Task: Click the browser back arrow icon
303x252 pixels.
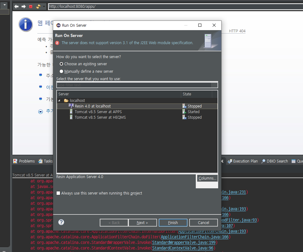Action: tap(16, 6)
